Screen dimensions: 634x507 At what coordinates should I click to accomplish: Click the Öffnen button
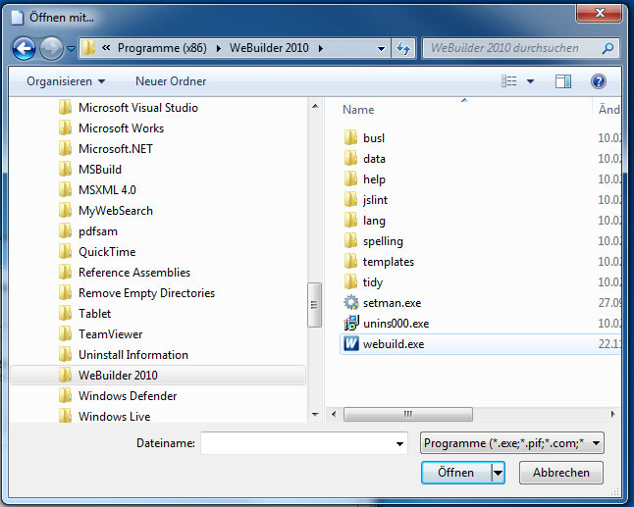pos(456,473)
